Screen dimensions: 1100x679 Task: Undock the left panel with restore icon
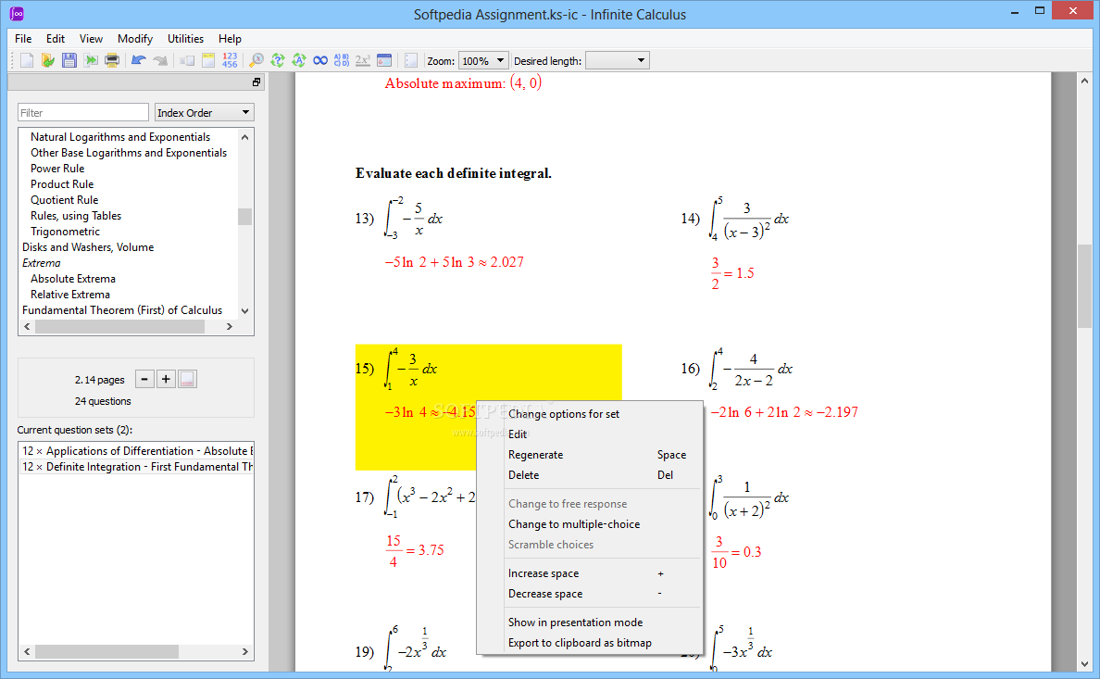[256, 82]
